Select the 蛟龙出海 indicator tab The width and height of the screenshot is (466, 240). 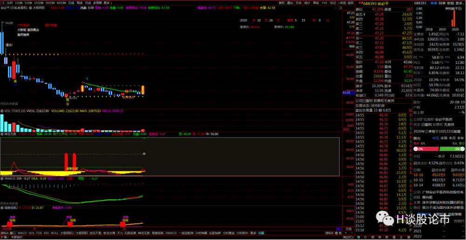click(x=109, y=233)
